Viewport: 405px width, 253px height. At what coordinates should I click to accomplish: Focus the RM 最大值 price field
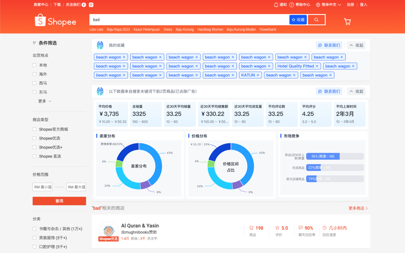pos(76,187)
